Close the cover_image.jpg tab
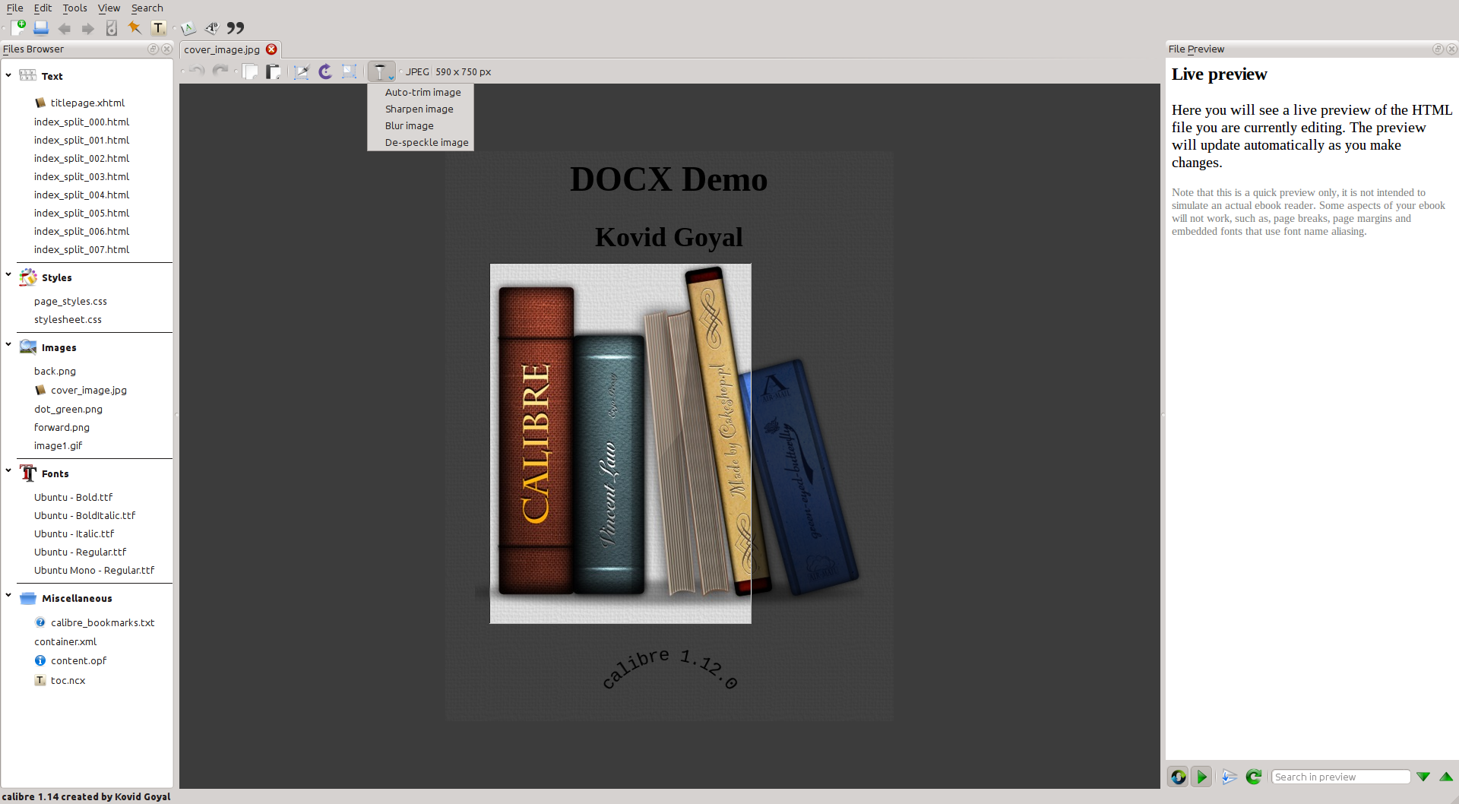Screen dimensions: 1459x804 point(271,49)
